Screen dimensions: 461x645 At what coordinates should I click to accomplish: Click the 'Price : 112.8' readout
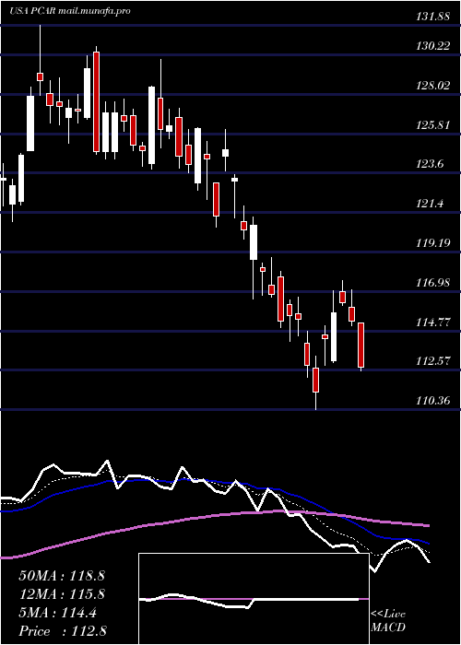coord(63,632)
